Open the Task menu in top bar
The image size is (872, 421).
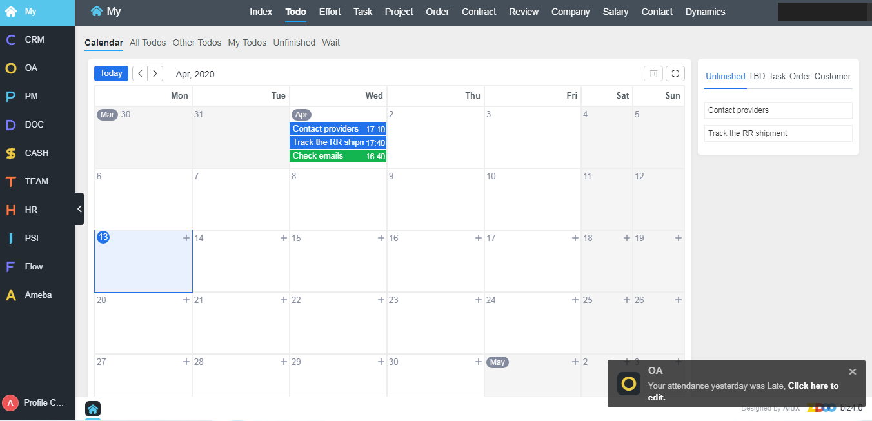tap(363, 12)
